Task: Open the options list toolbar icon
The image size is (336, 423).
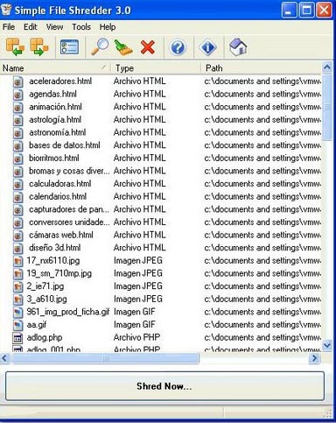Action: [69, 47]
